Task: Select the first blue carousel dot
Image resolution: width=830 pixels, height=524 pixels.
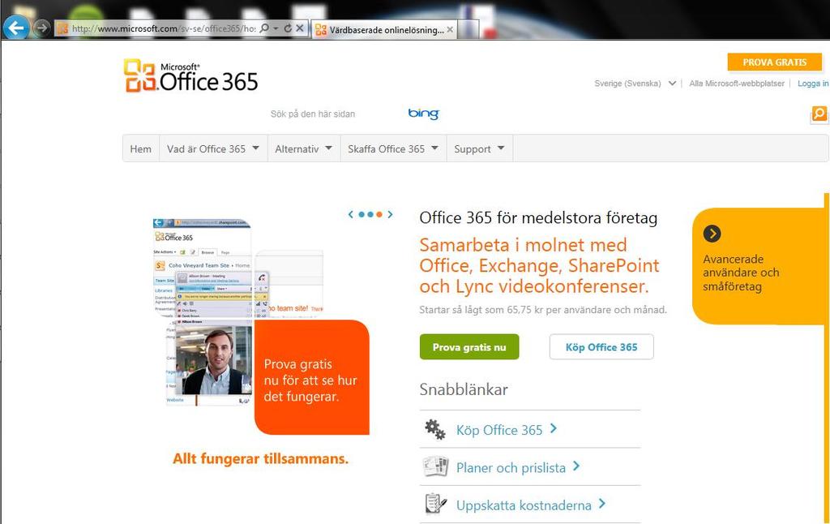Action: [x=362, y=214]
